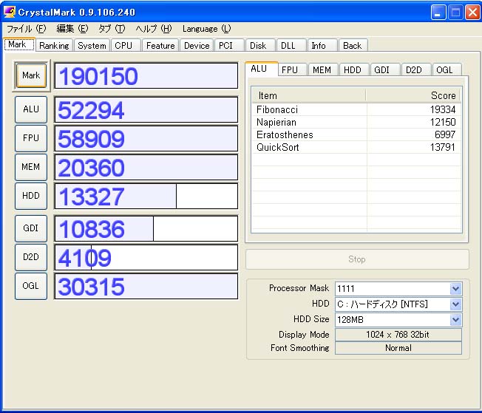Switch to the Device tab
The image size is (482, 413).
197,46
